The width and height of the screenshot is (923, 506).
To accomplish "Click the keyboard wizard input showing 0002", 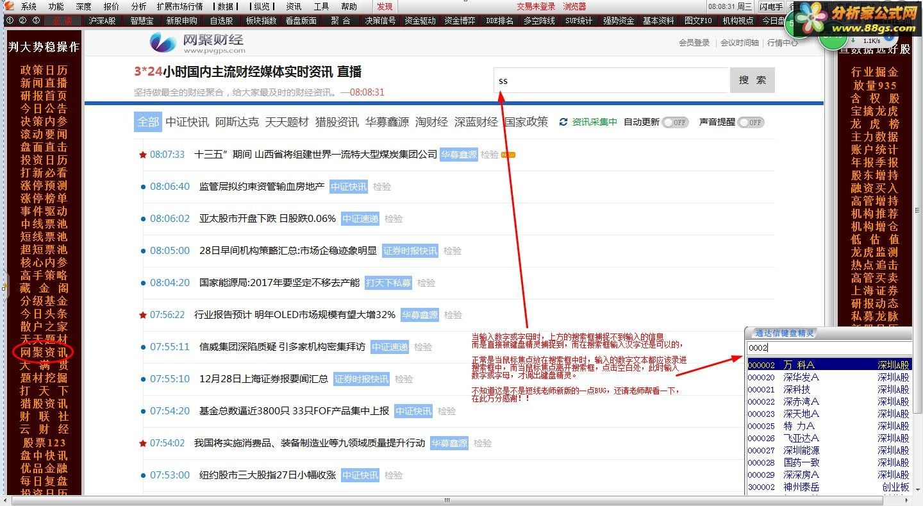I will coord(829,348).
